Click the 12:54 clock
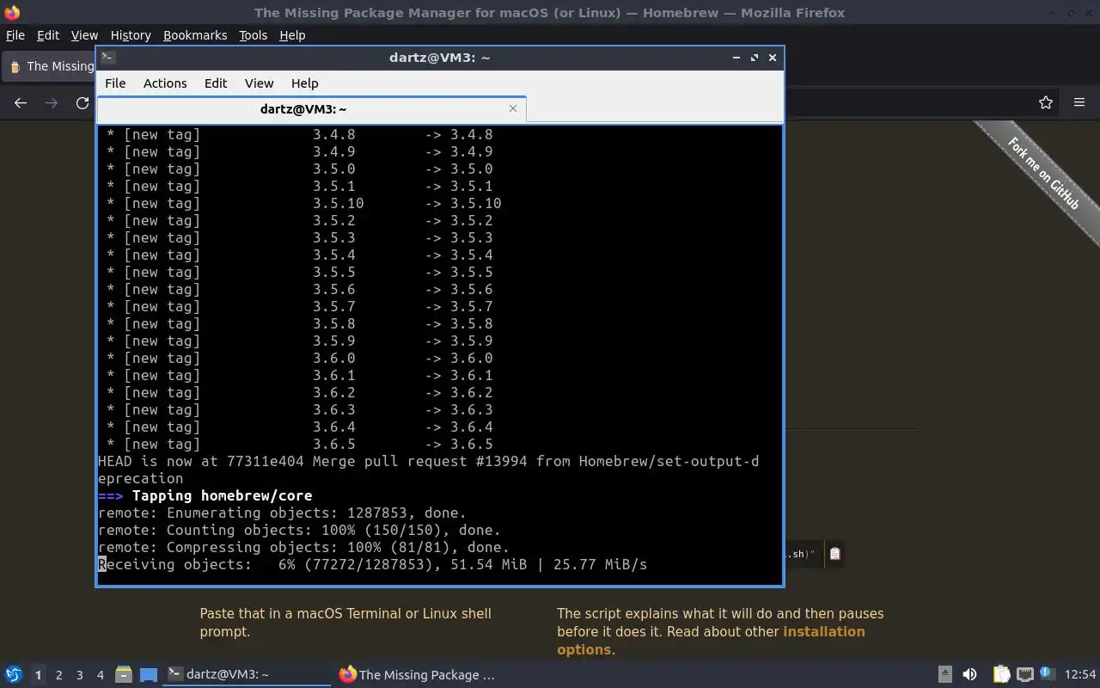 click(1080, 674)
